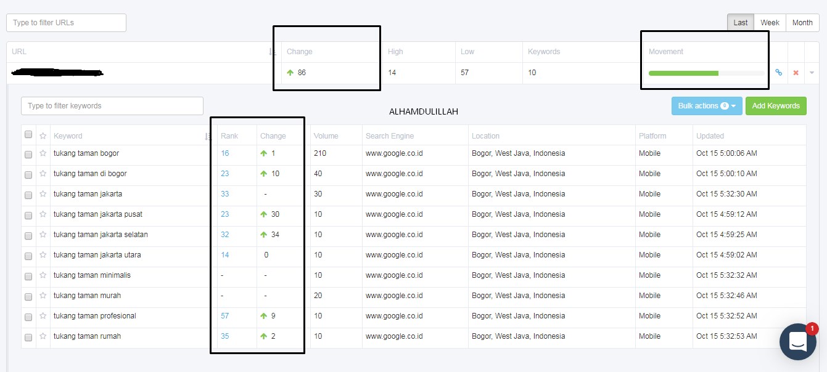
Task: Switch to the Month view
Action: [x=802, y=23]
